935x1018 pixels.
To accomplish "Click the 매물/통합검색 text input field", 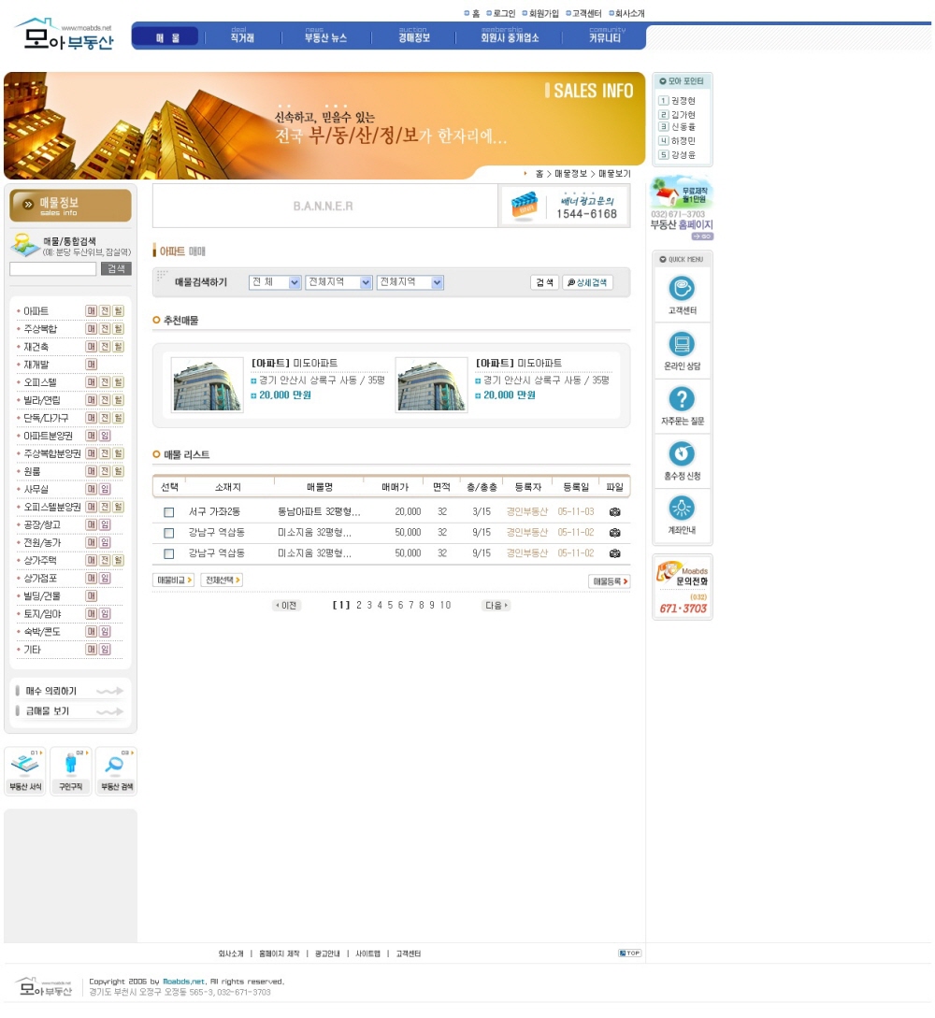I will (x=53, y=269).
